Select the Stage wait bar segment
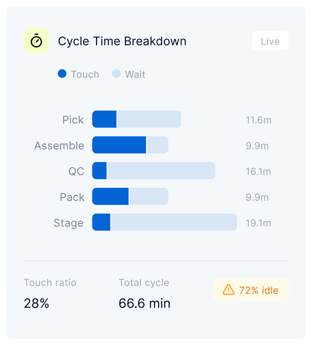This screenshot has height=345, width=312. [x=173, y=222]
